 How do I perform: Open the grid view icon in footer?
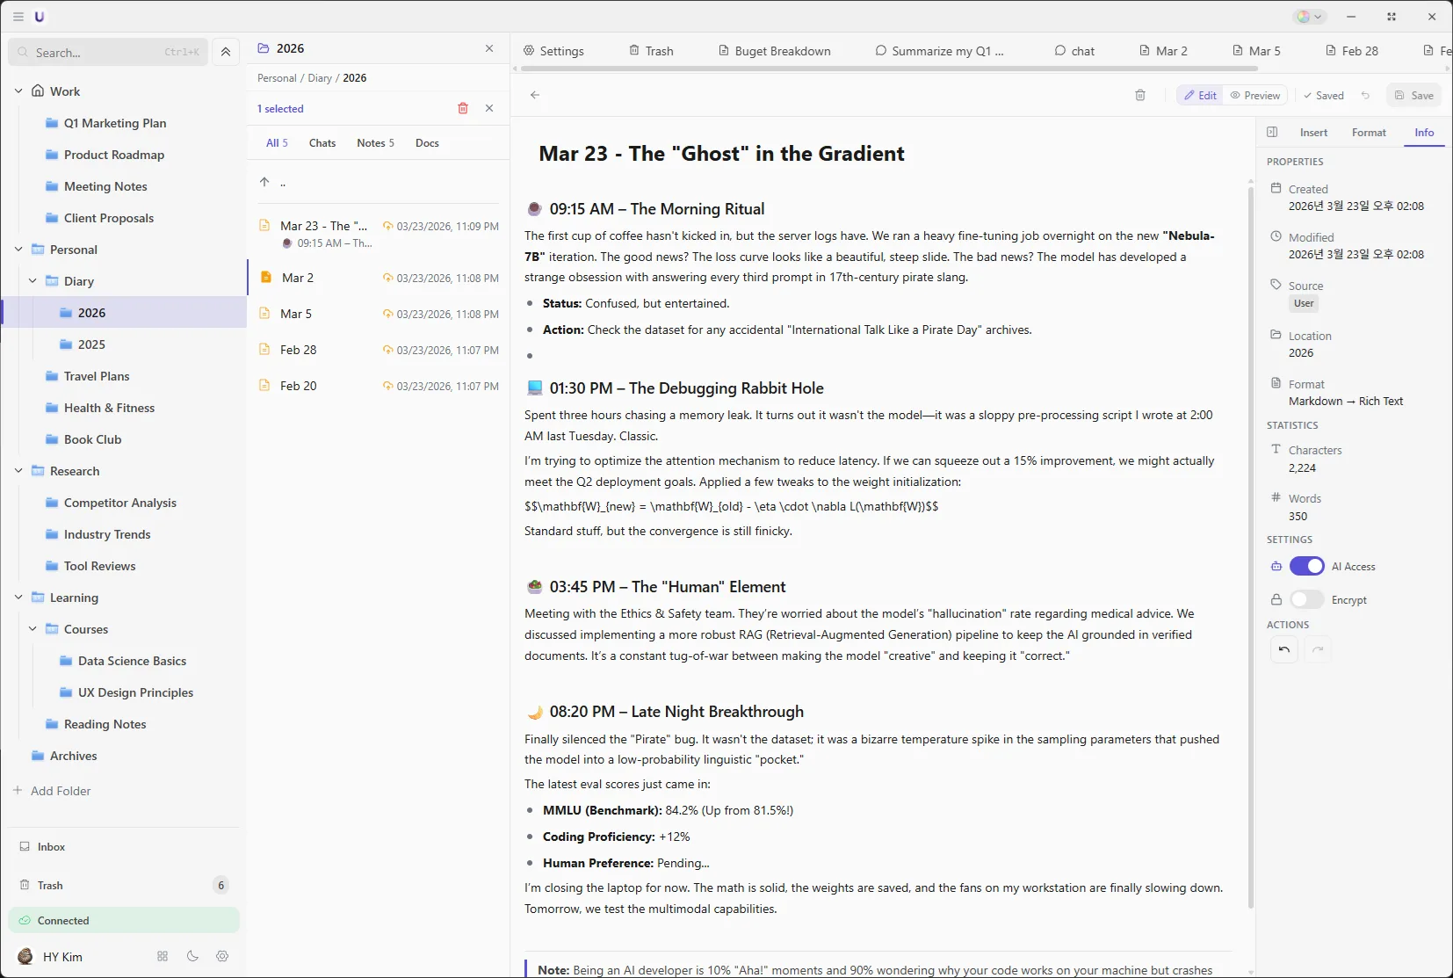(x=163, y=956)
